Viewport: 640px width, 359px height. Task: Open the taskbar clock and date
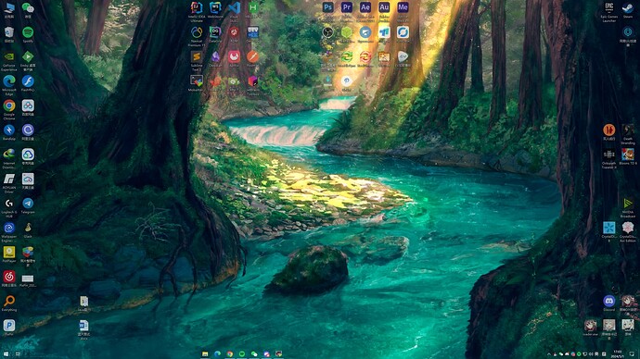tap(618, 354)
